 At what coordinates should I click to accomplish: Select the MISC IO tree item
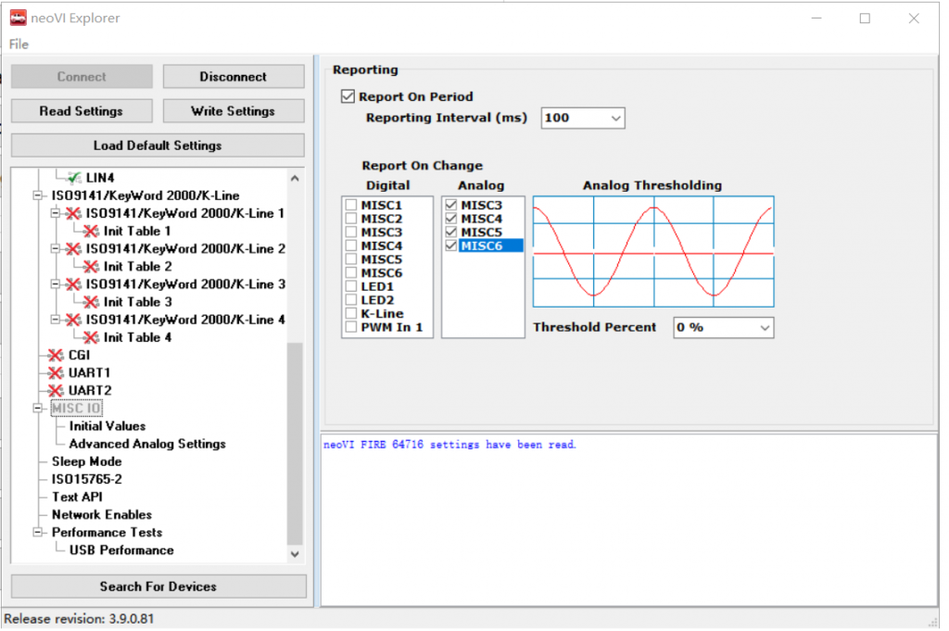point(76,409)
